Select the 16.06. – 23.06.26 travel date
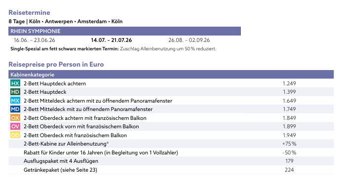 (x=34, y=40)
